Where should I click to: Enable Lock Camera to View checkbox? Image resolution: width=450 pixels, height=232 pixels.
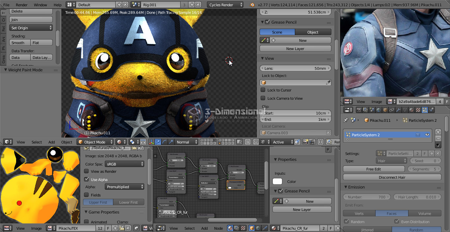263,98
